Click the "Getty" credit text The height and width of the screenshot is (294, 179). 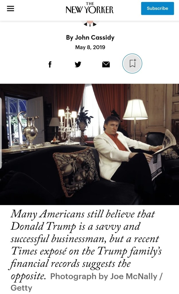point(21,288)
